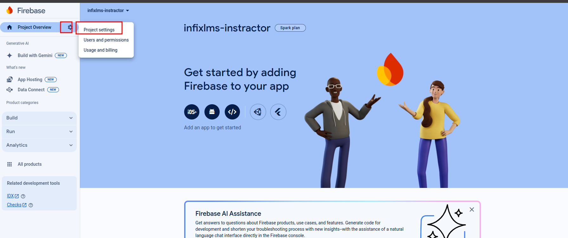Screen dimensions: 568x238
Task: Add a Web app code icon
Action: click(x=232, y=112)
